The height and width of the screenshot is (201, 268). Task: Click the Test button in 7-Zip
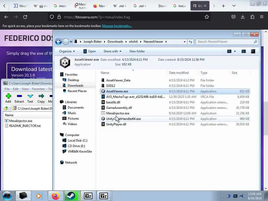click(x=30, y=98)
